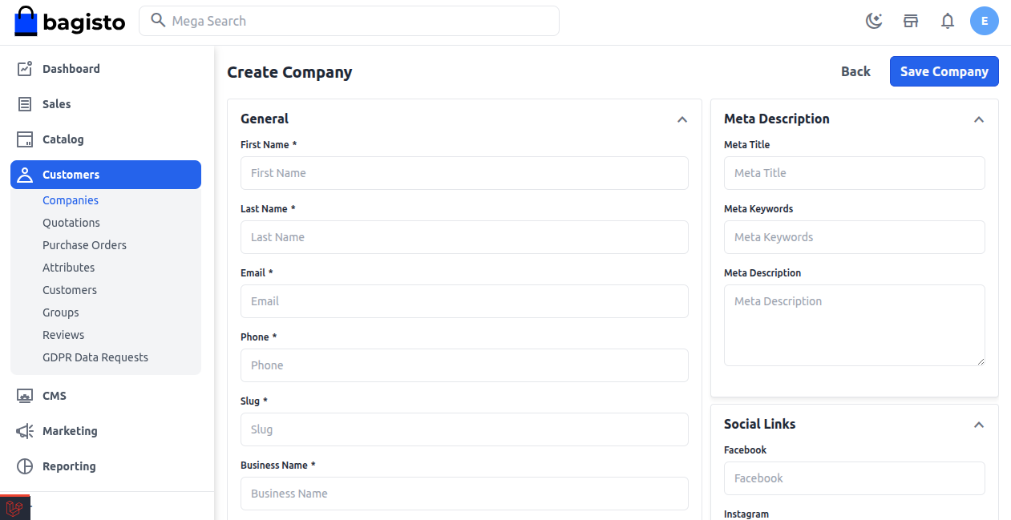Image resolution: width=1011 pixels, height=520 pixels.
Task: Open the storefront shop icon
Action: (911, 22)
